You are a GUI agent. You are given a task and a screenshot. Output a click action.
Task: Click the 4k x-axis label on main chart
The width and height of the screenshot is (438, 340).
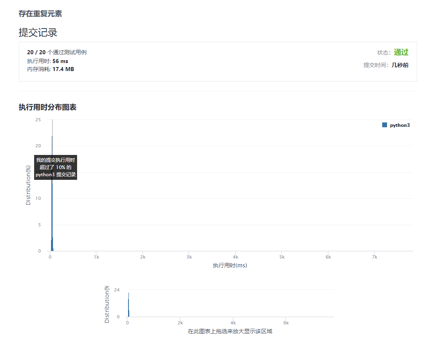pyautogui.click(x=236, y=257)
